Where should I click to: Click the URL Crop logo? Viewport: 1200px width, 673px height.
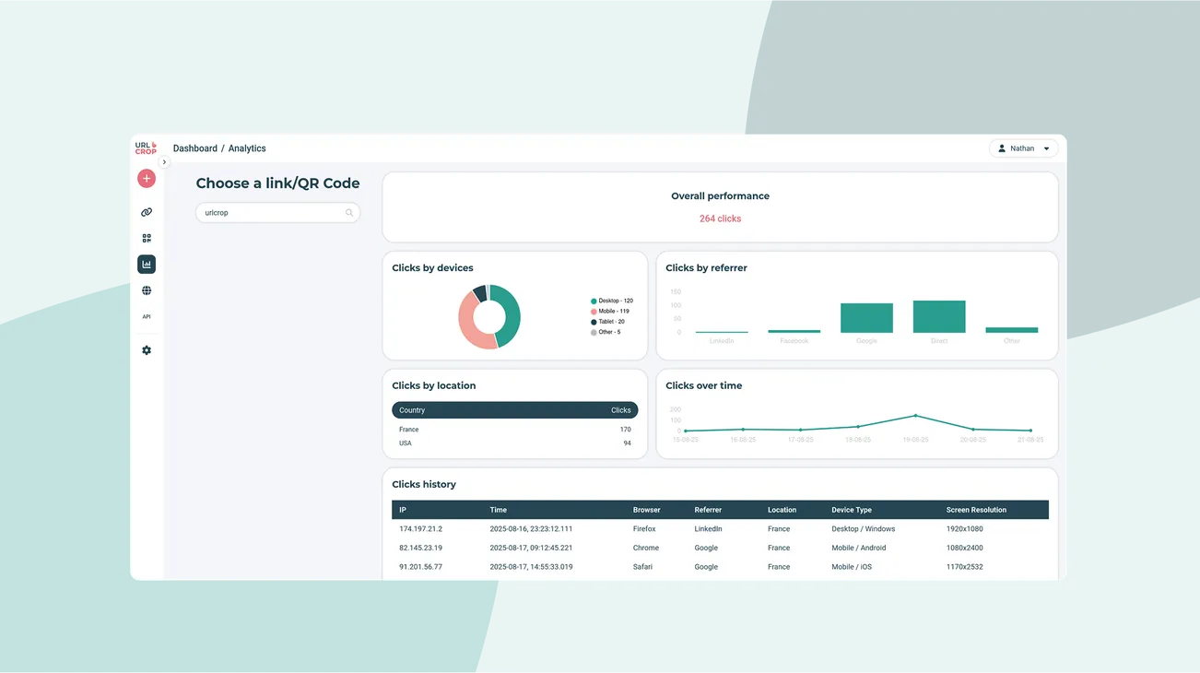coord(146,148)
